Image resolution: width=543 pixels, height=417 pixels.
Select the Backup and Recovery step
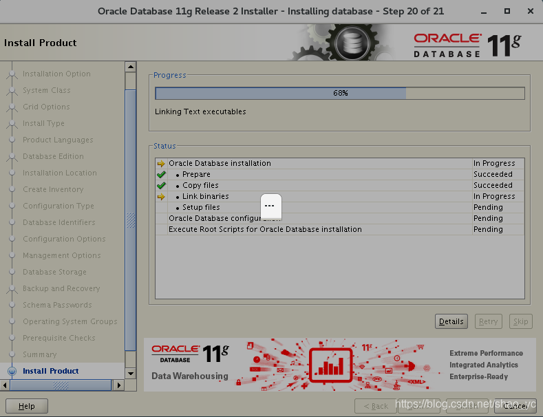point(61,288)
